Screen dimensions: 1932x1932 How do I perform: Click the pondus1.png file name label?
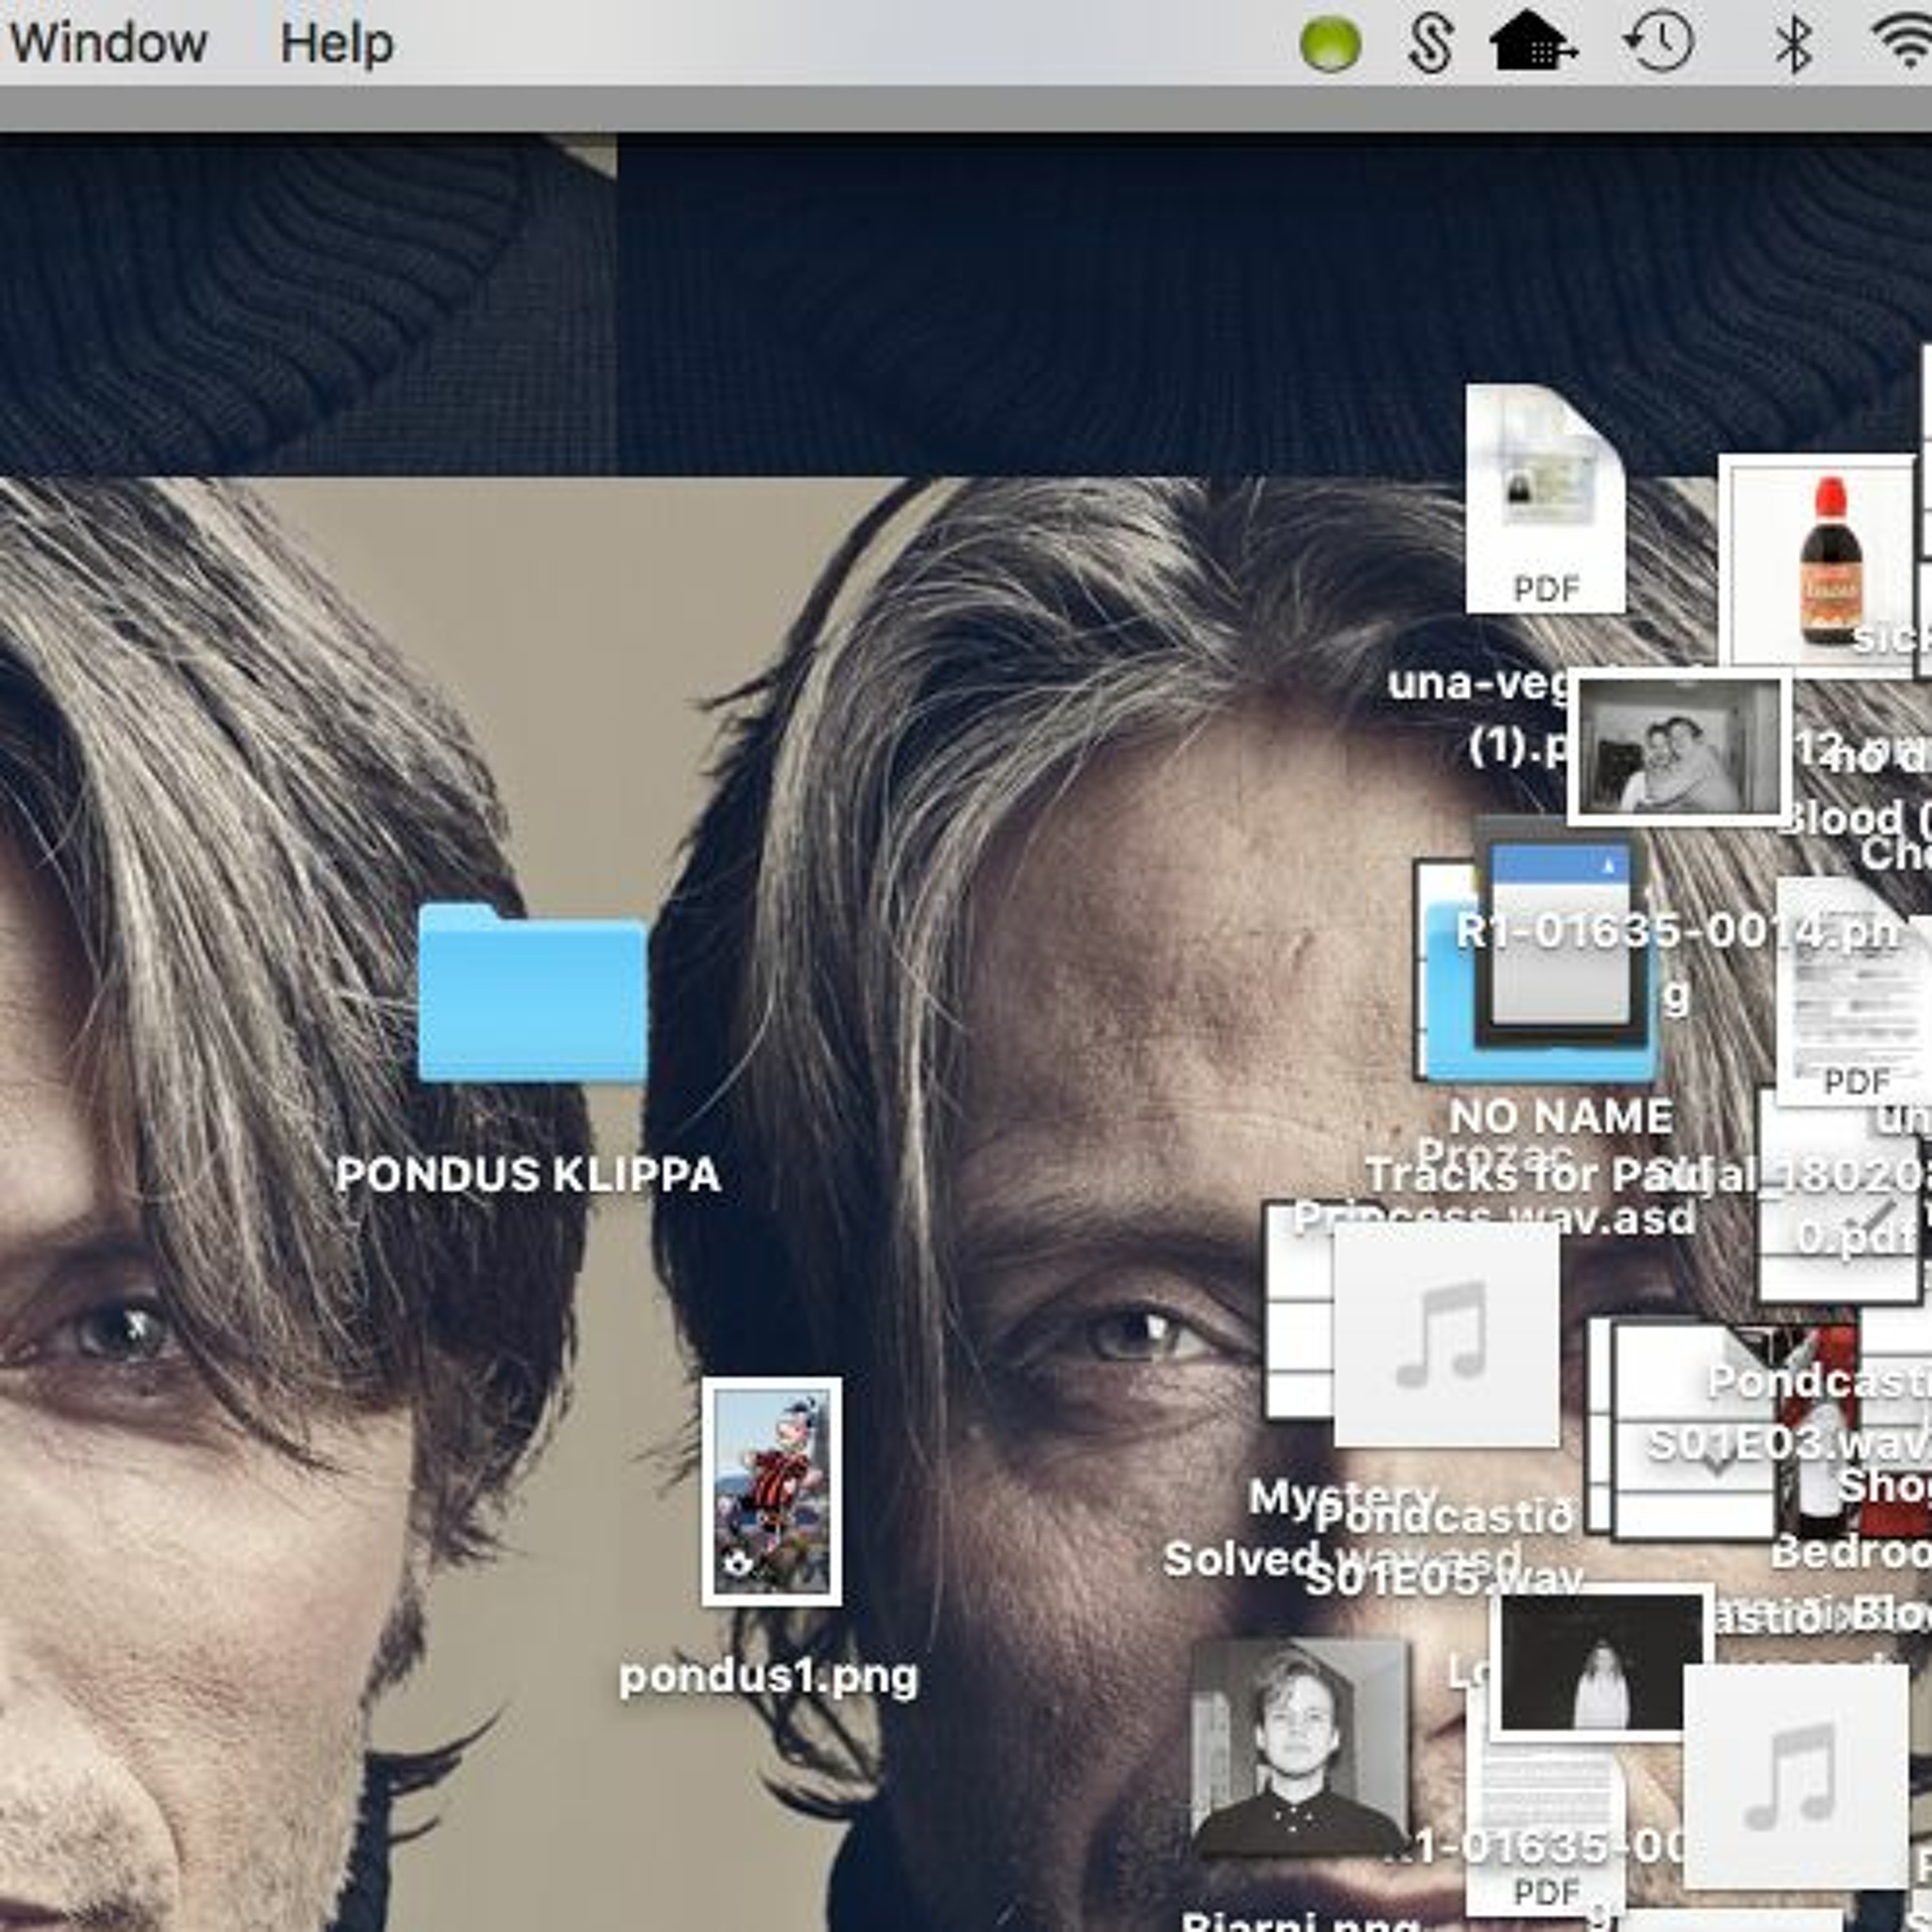pyautogui.click(x=768, y=1677)
